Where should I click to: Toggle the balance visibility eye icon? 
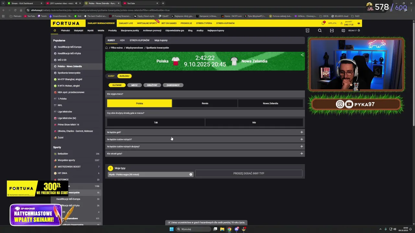point(359,23)
